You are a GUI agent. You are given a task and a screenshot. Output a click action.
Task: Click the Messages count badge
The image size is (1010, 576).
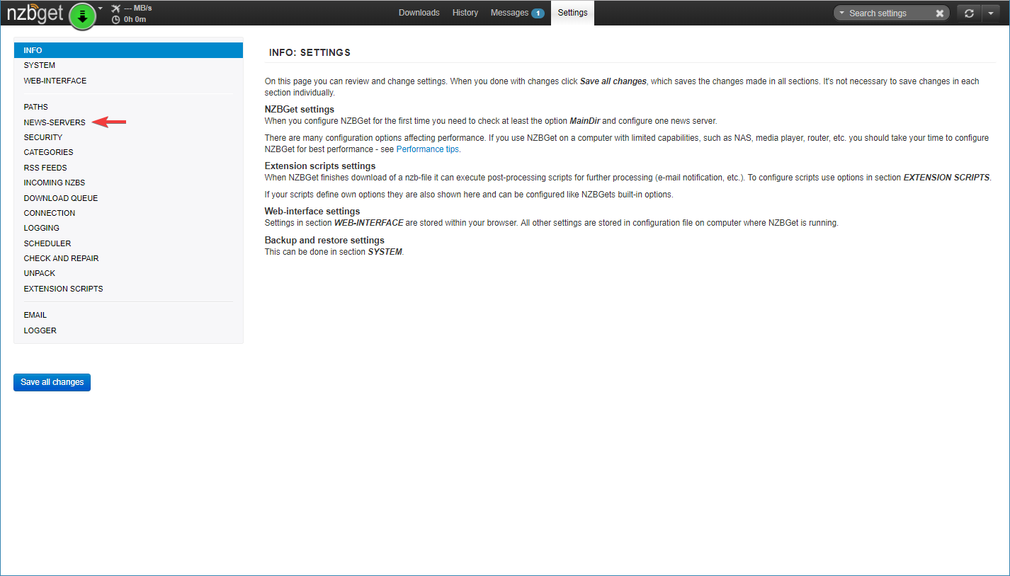538,13
